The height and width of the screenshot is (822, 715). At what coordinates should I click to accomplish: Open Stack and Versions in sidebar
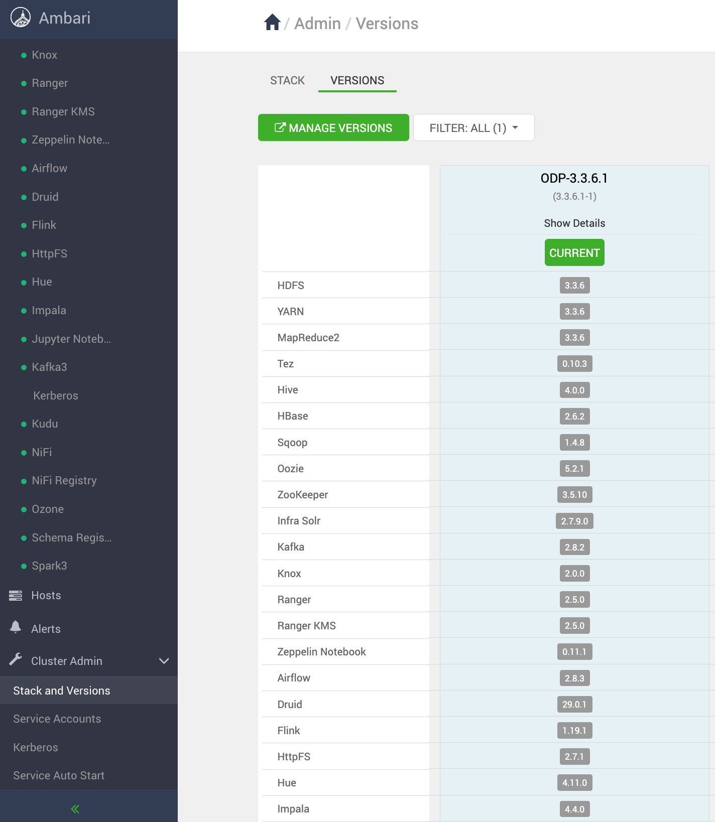pyautogui.click(x=89, y=691)
